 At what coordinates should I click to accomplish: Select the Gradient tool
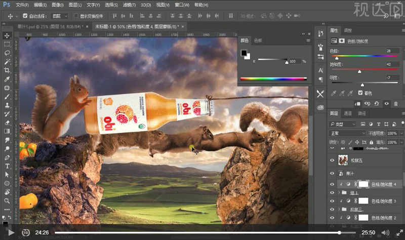tap(7, 131)
